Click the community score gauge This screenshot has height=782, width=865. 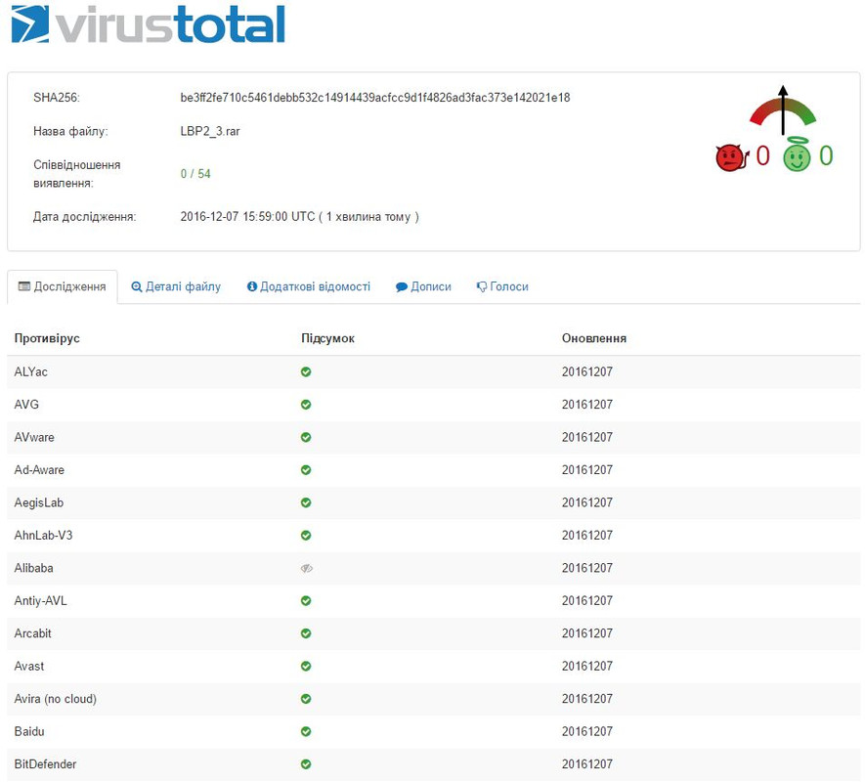coord(782,110)
